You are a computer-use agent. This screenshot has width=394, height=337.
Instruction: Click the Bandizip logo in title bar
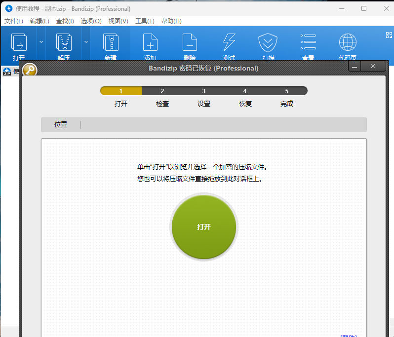9,8
